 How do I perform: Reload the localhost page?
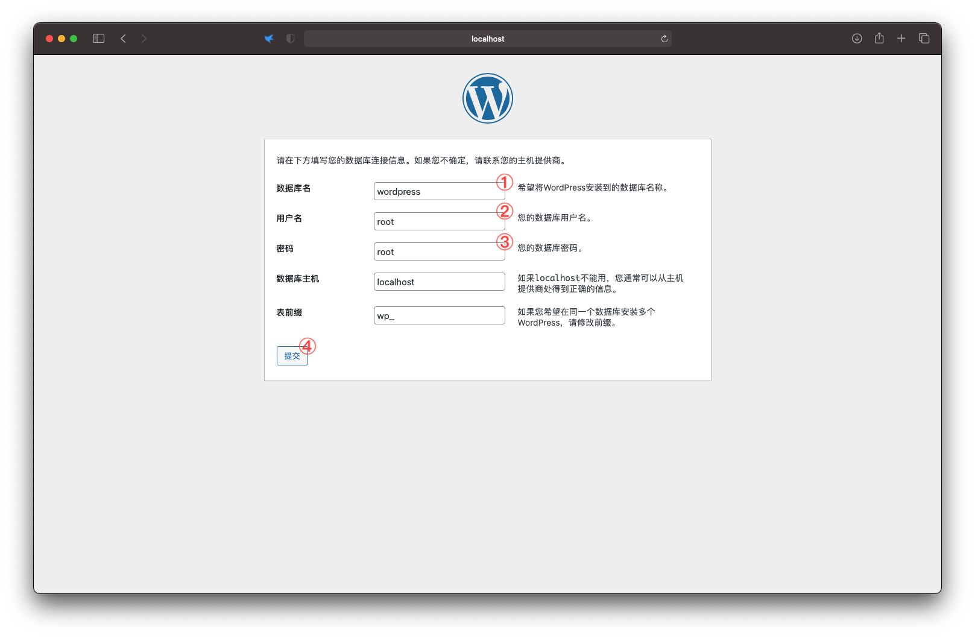[664, 39]
